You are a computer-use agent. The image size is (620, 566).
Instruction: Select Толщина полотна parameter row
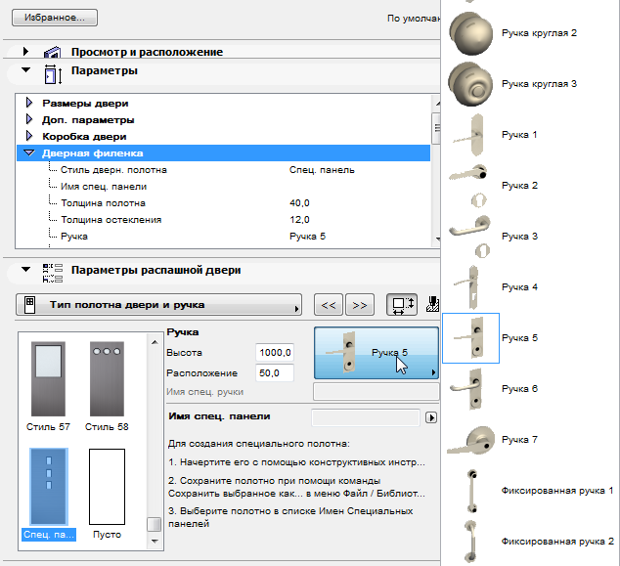coord(223,202)
